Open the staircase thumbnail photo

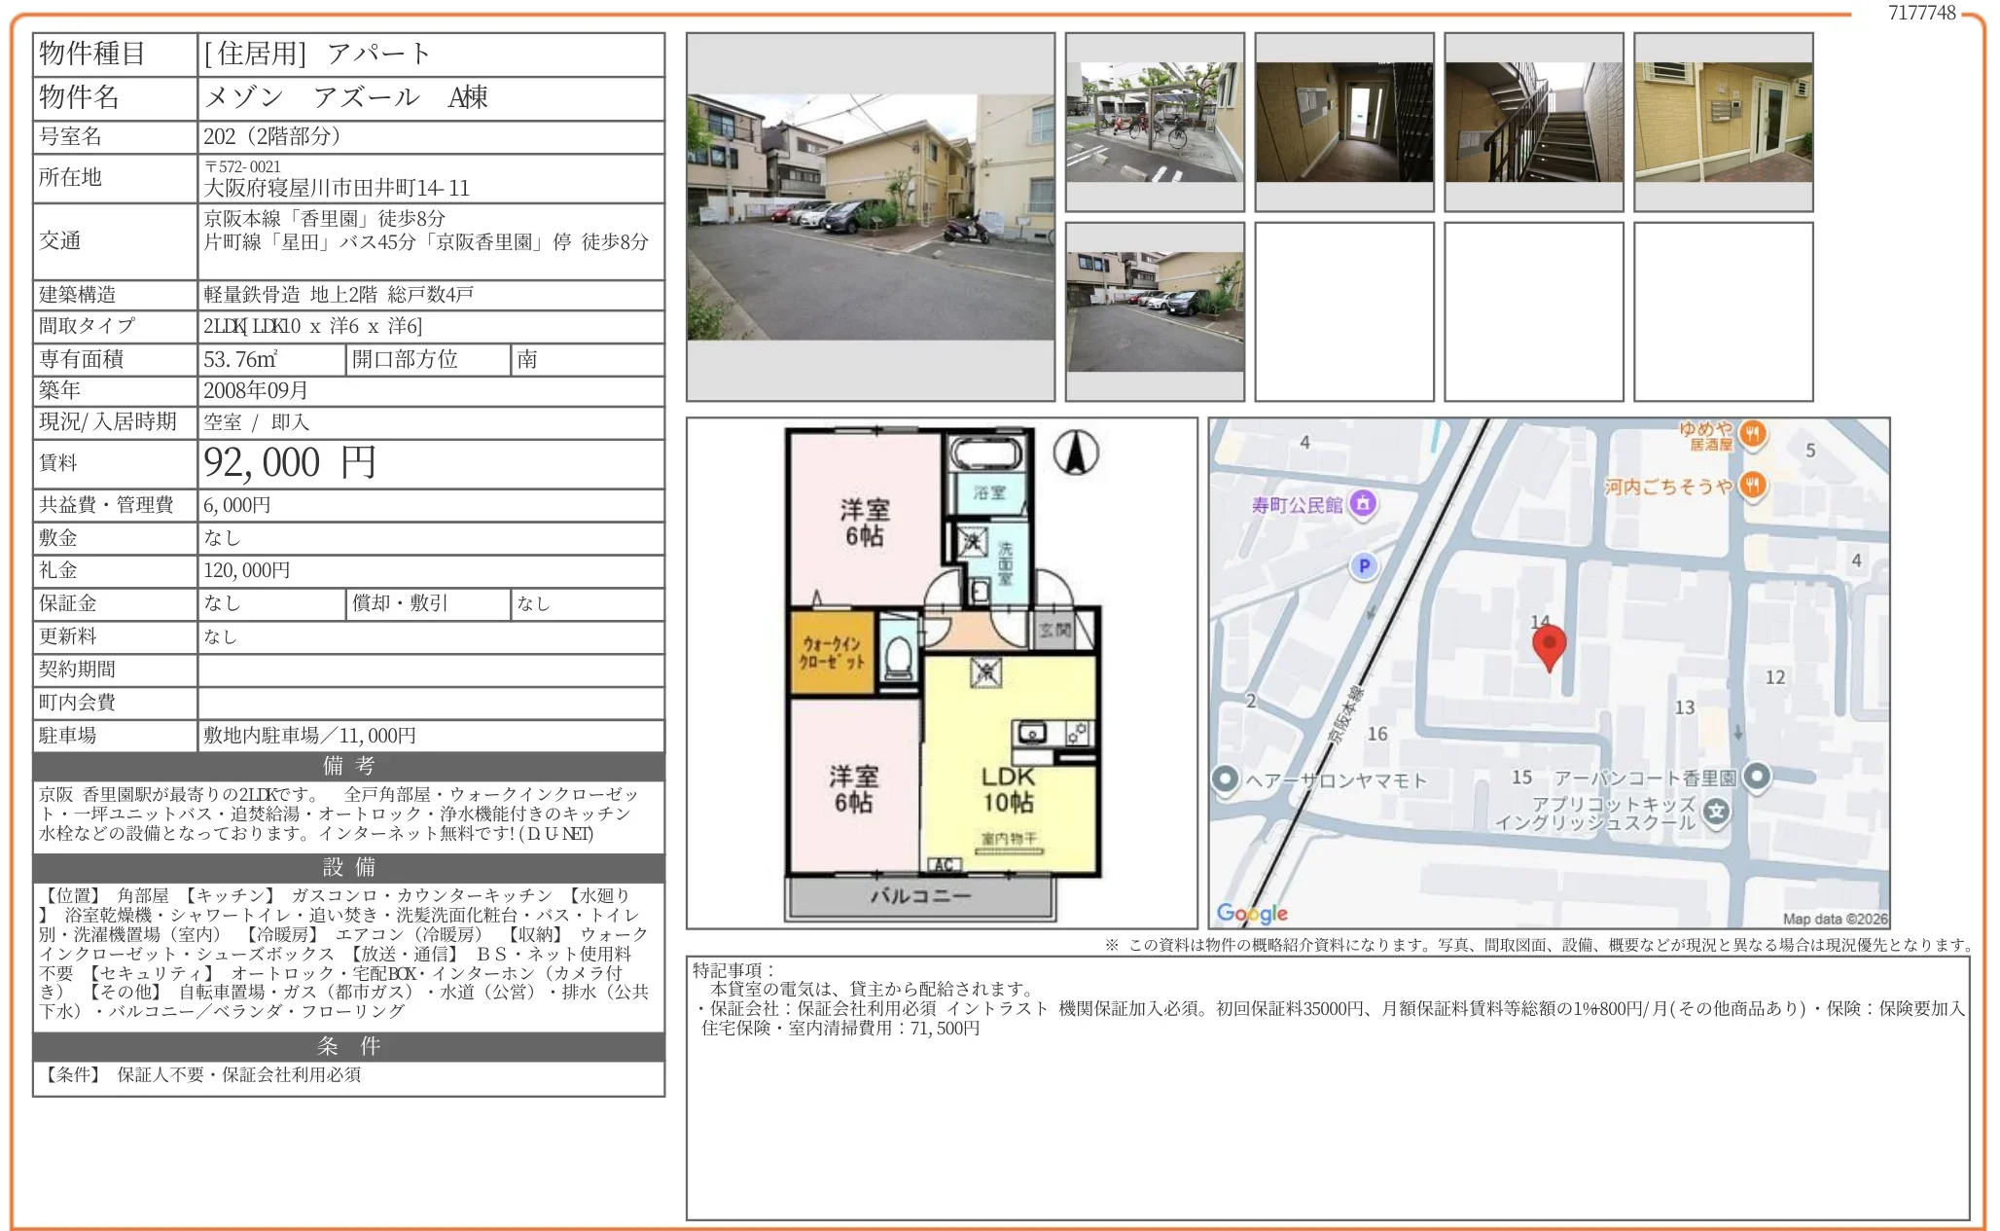[x=1534, y=123]
